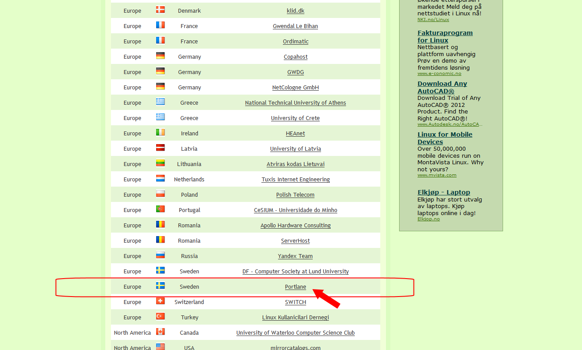
Task: Open University of Waterloo Computer Science Club
Action: 296,333
